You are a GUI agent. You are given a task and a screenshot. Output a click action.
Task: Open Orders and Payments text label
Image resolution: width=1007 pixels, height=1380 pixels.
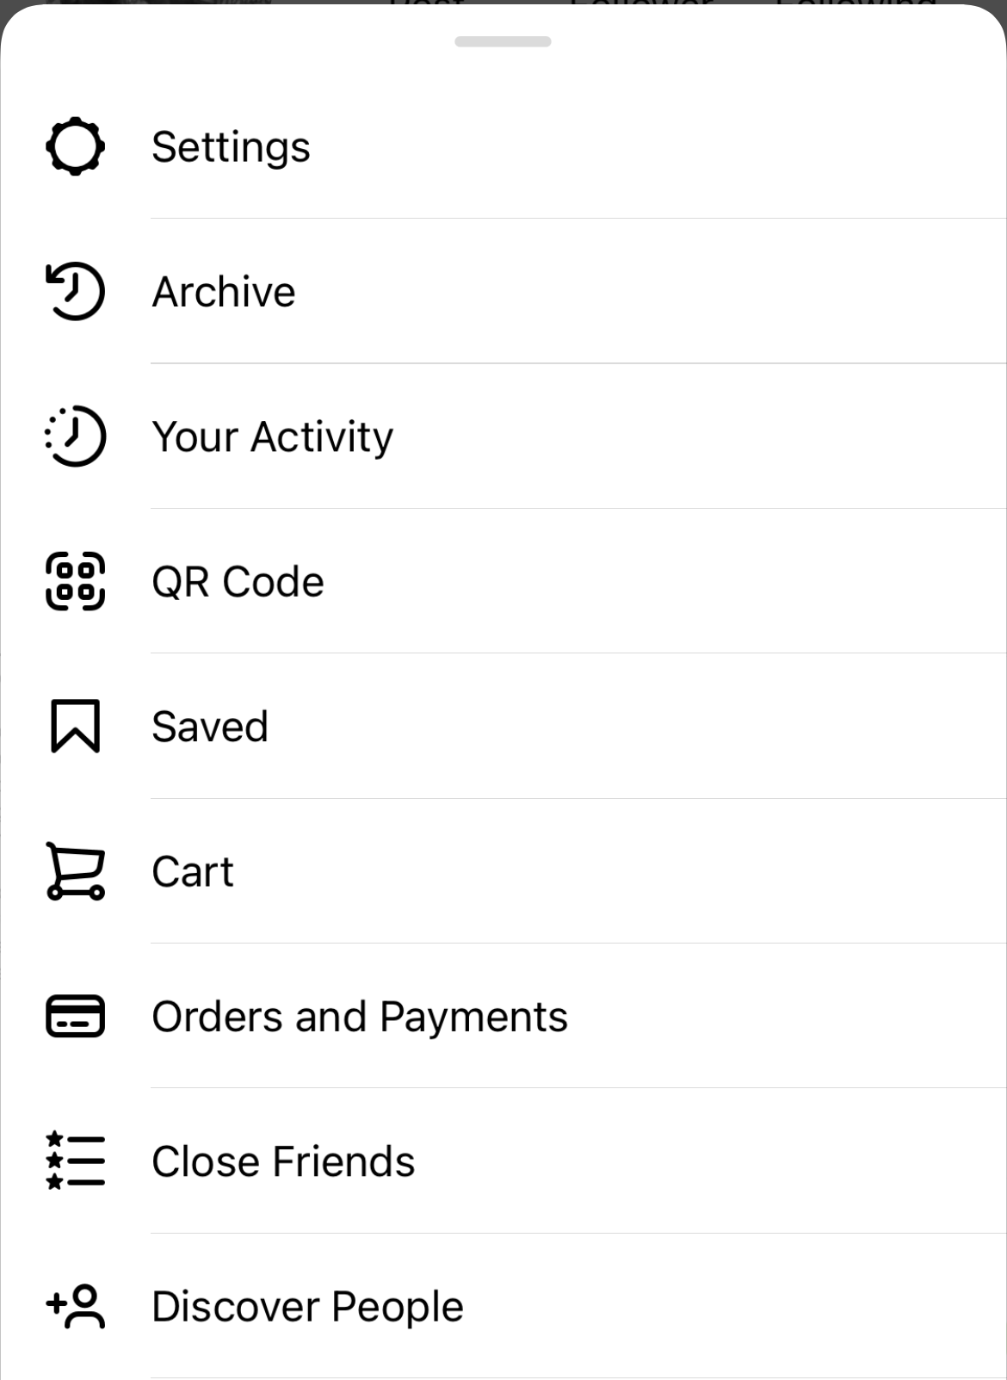pyautogui.click(x=360, y=1017)
